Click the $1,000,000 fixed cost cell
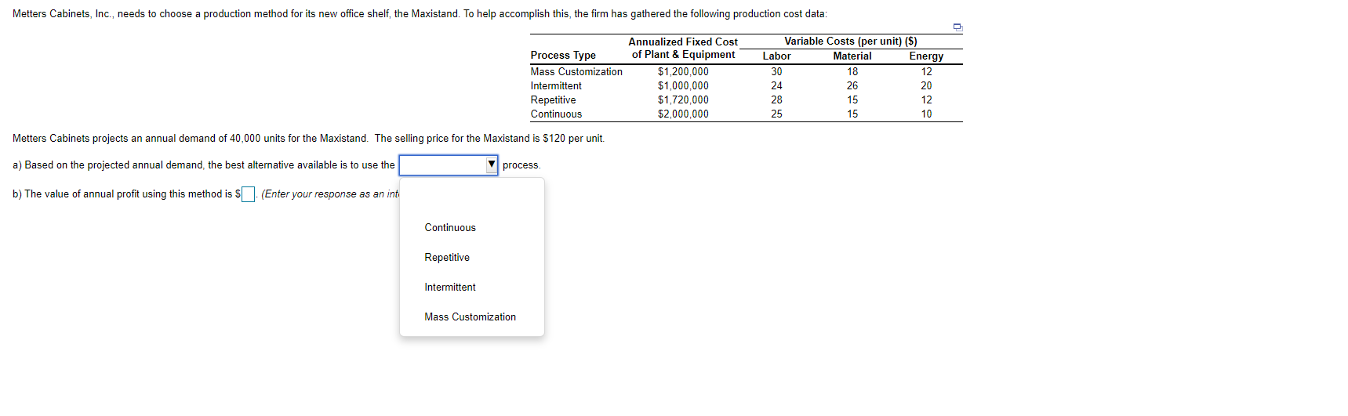Screen dimensions: 1348x416 pos(683,85)
